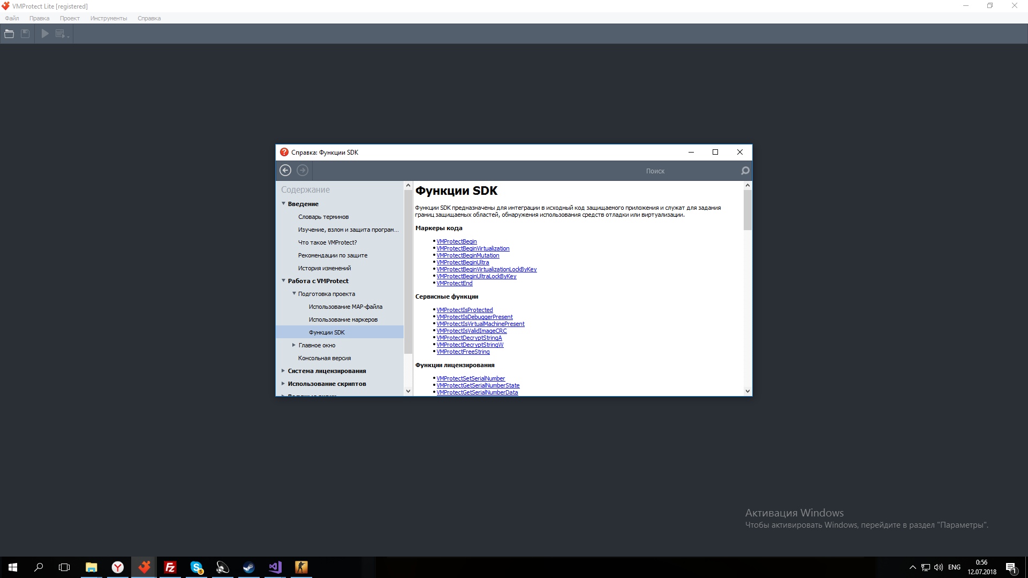Screen dimensions: 1028x578
Task: Collapse the Введение tree section
Action: pos(283,203)
